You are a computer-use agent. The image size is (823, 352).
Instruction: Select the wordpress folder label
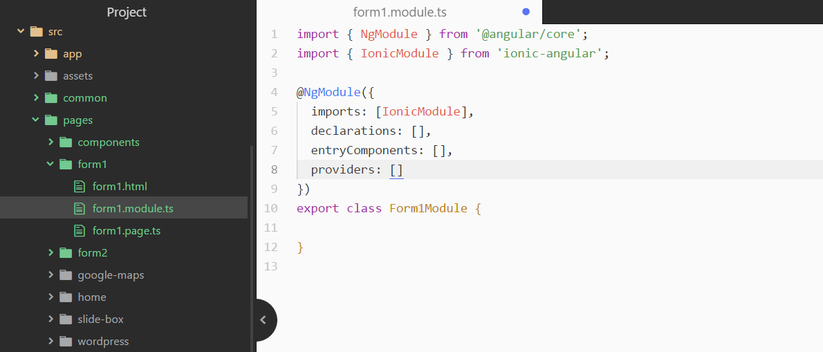[104, 342]
